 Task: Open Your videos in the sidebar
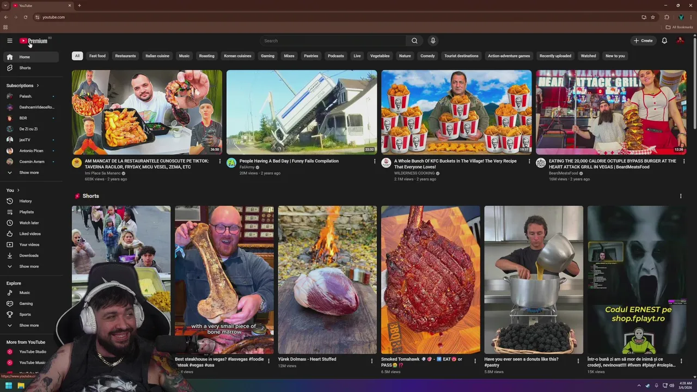point(30,244)
